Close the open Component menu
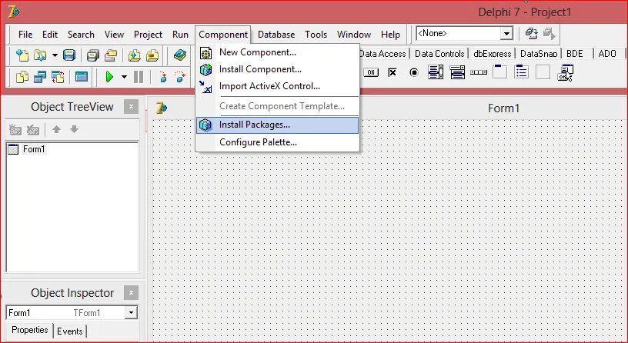Screen dimensions: 628x343 click(223, 35)
